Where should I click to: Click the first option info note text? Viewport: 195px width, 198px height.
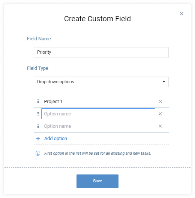coord(97,153)
